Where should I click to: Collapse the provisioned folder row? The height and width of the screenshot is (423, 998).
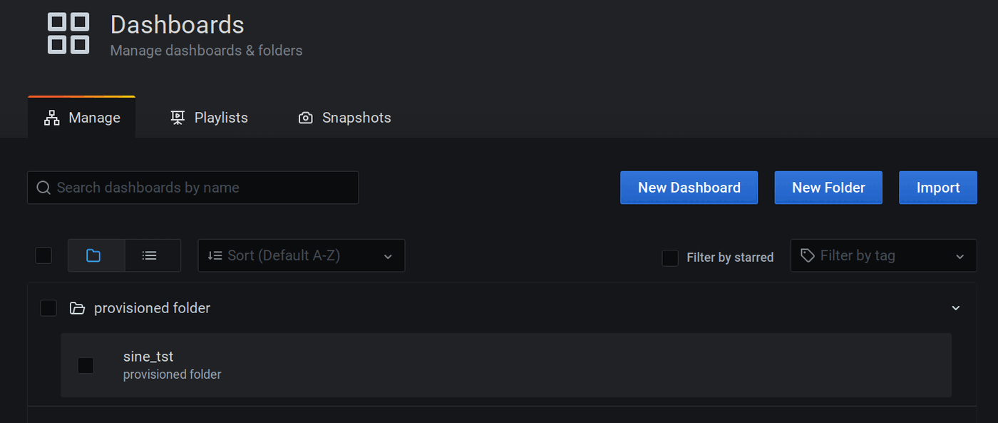click(955, 307)
